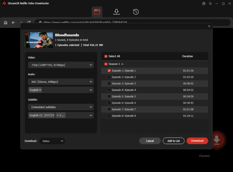Click the 00:58:52 duration of Episode 3
This screenshot has height=172, width=233.
point(188,83)
